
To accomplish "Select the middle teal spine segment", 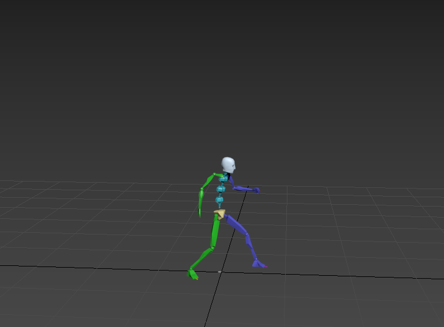I will click(221, 189).
